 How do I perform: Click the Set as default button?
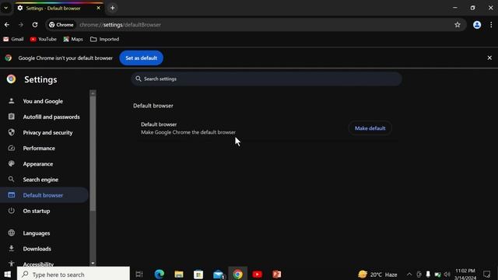coord(142,58)
